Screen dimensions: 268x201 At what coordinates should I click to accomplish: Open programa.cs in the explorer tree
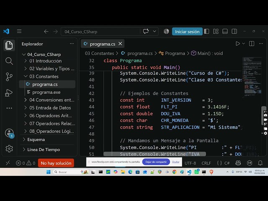point(47,84)
